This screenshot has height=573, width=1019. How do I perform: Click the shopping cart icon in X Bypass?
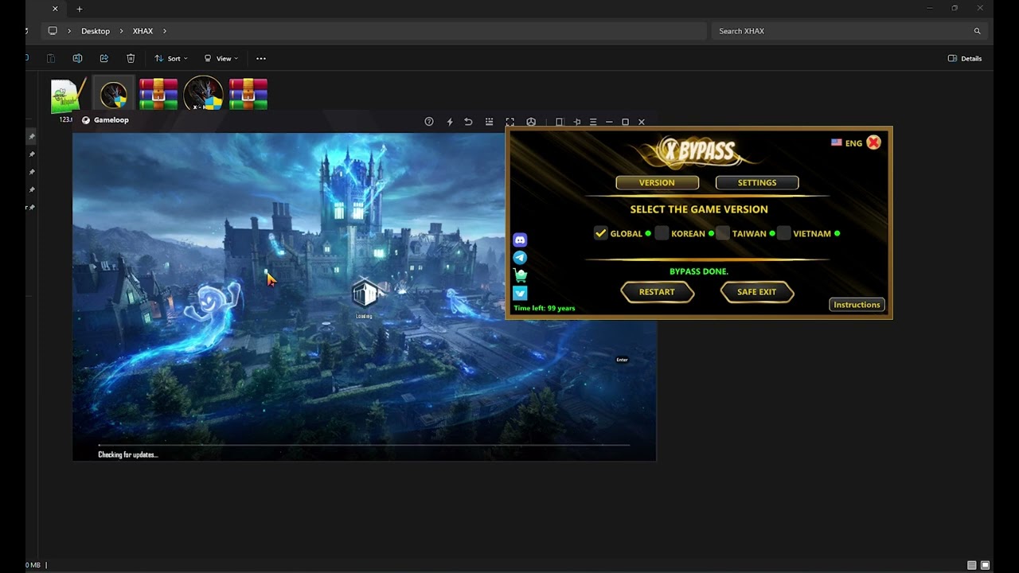pos(520,275)
